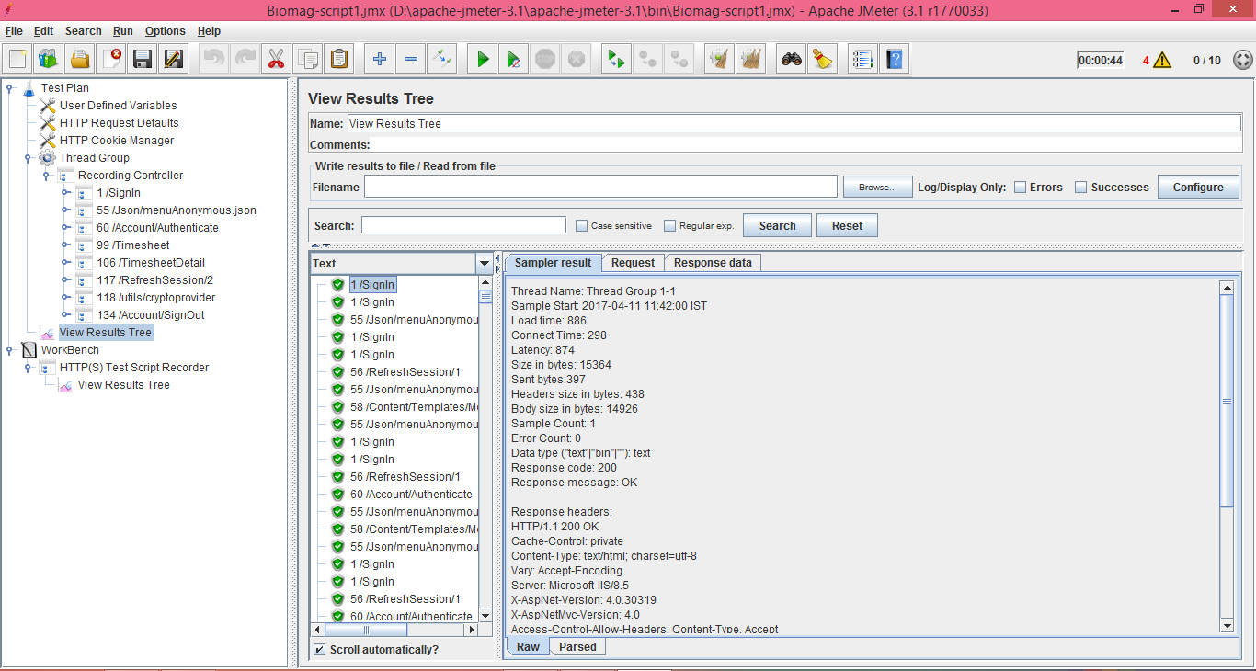Select 106 /TimesheetDetail sampler in tree
Viewport: 1256px width, 671px height.
tap(151, 263)
